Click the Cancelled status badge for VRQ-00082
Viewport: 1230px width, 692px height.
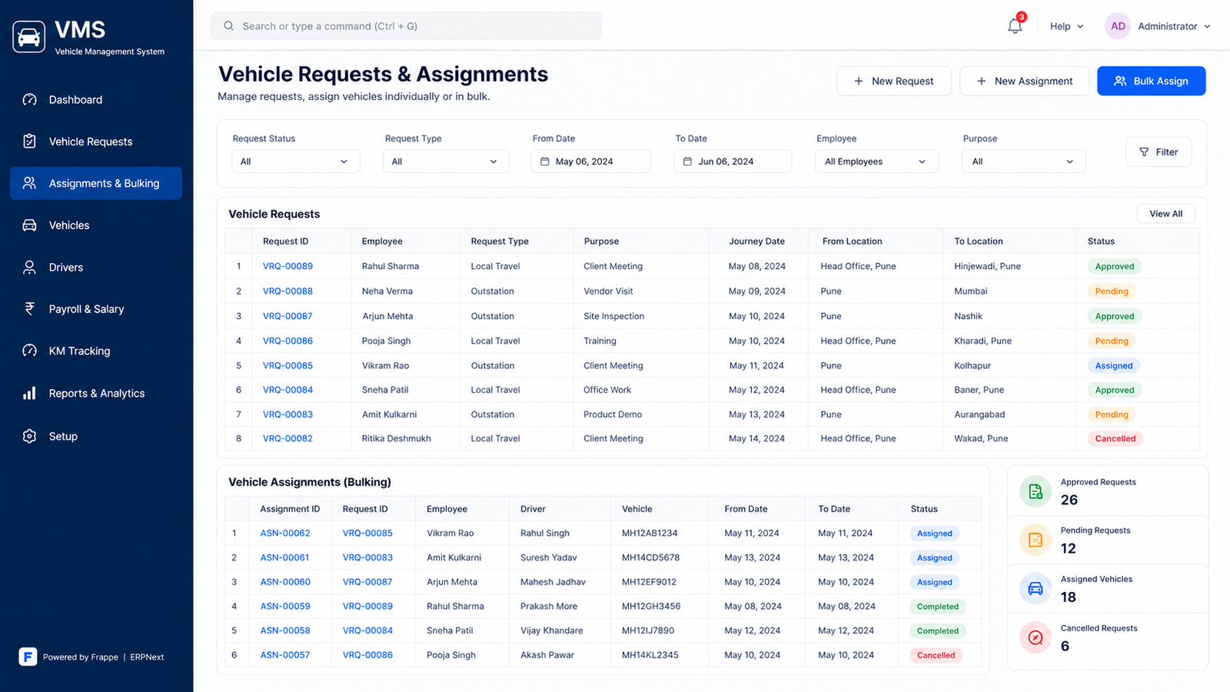(1115, 438)
